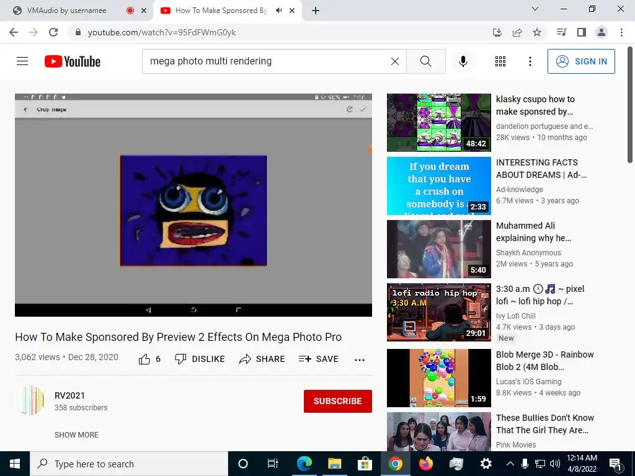The height and width of the screenshot is (476, 635).
Task: Click the page vertical scrollbar
Action: [x=631, y=105]
